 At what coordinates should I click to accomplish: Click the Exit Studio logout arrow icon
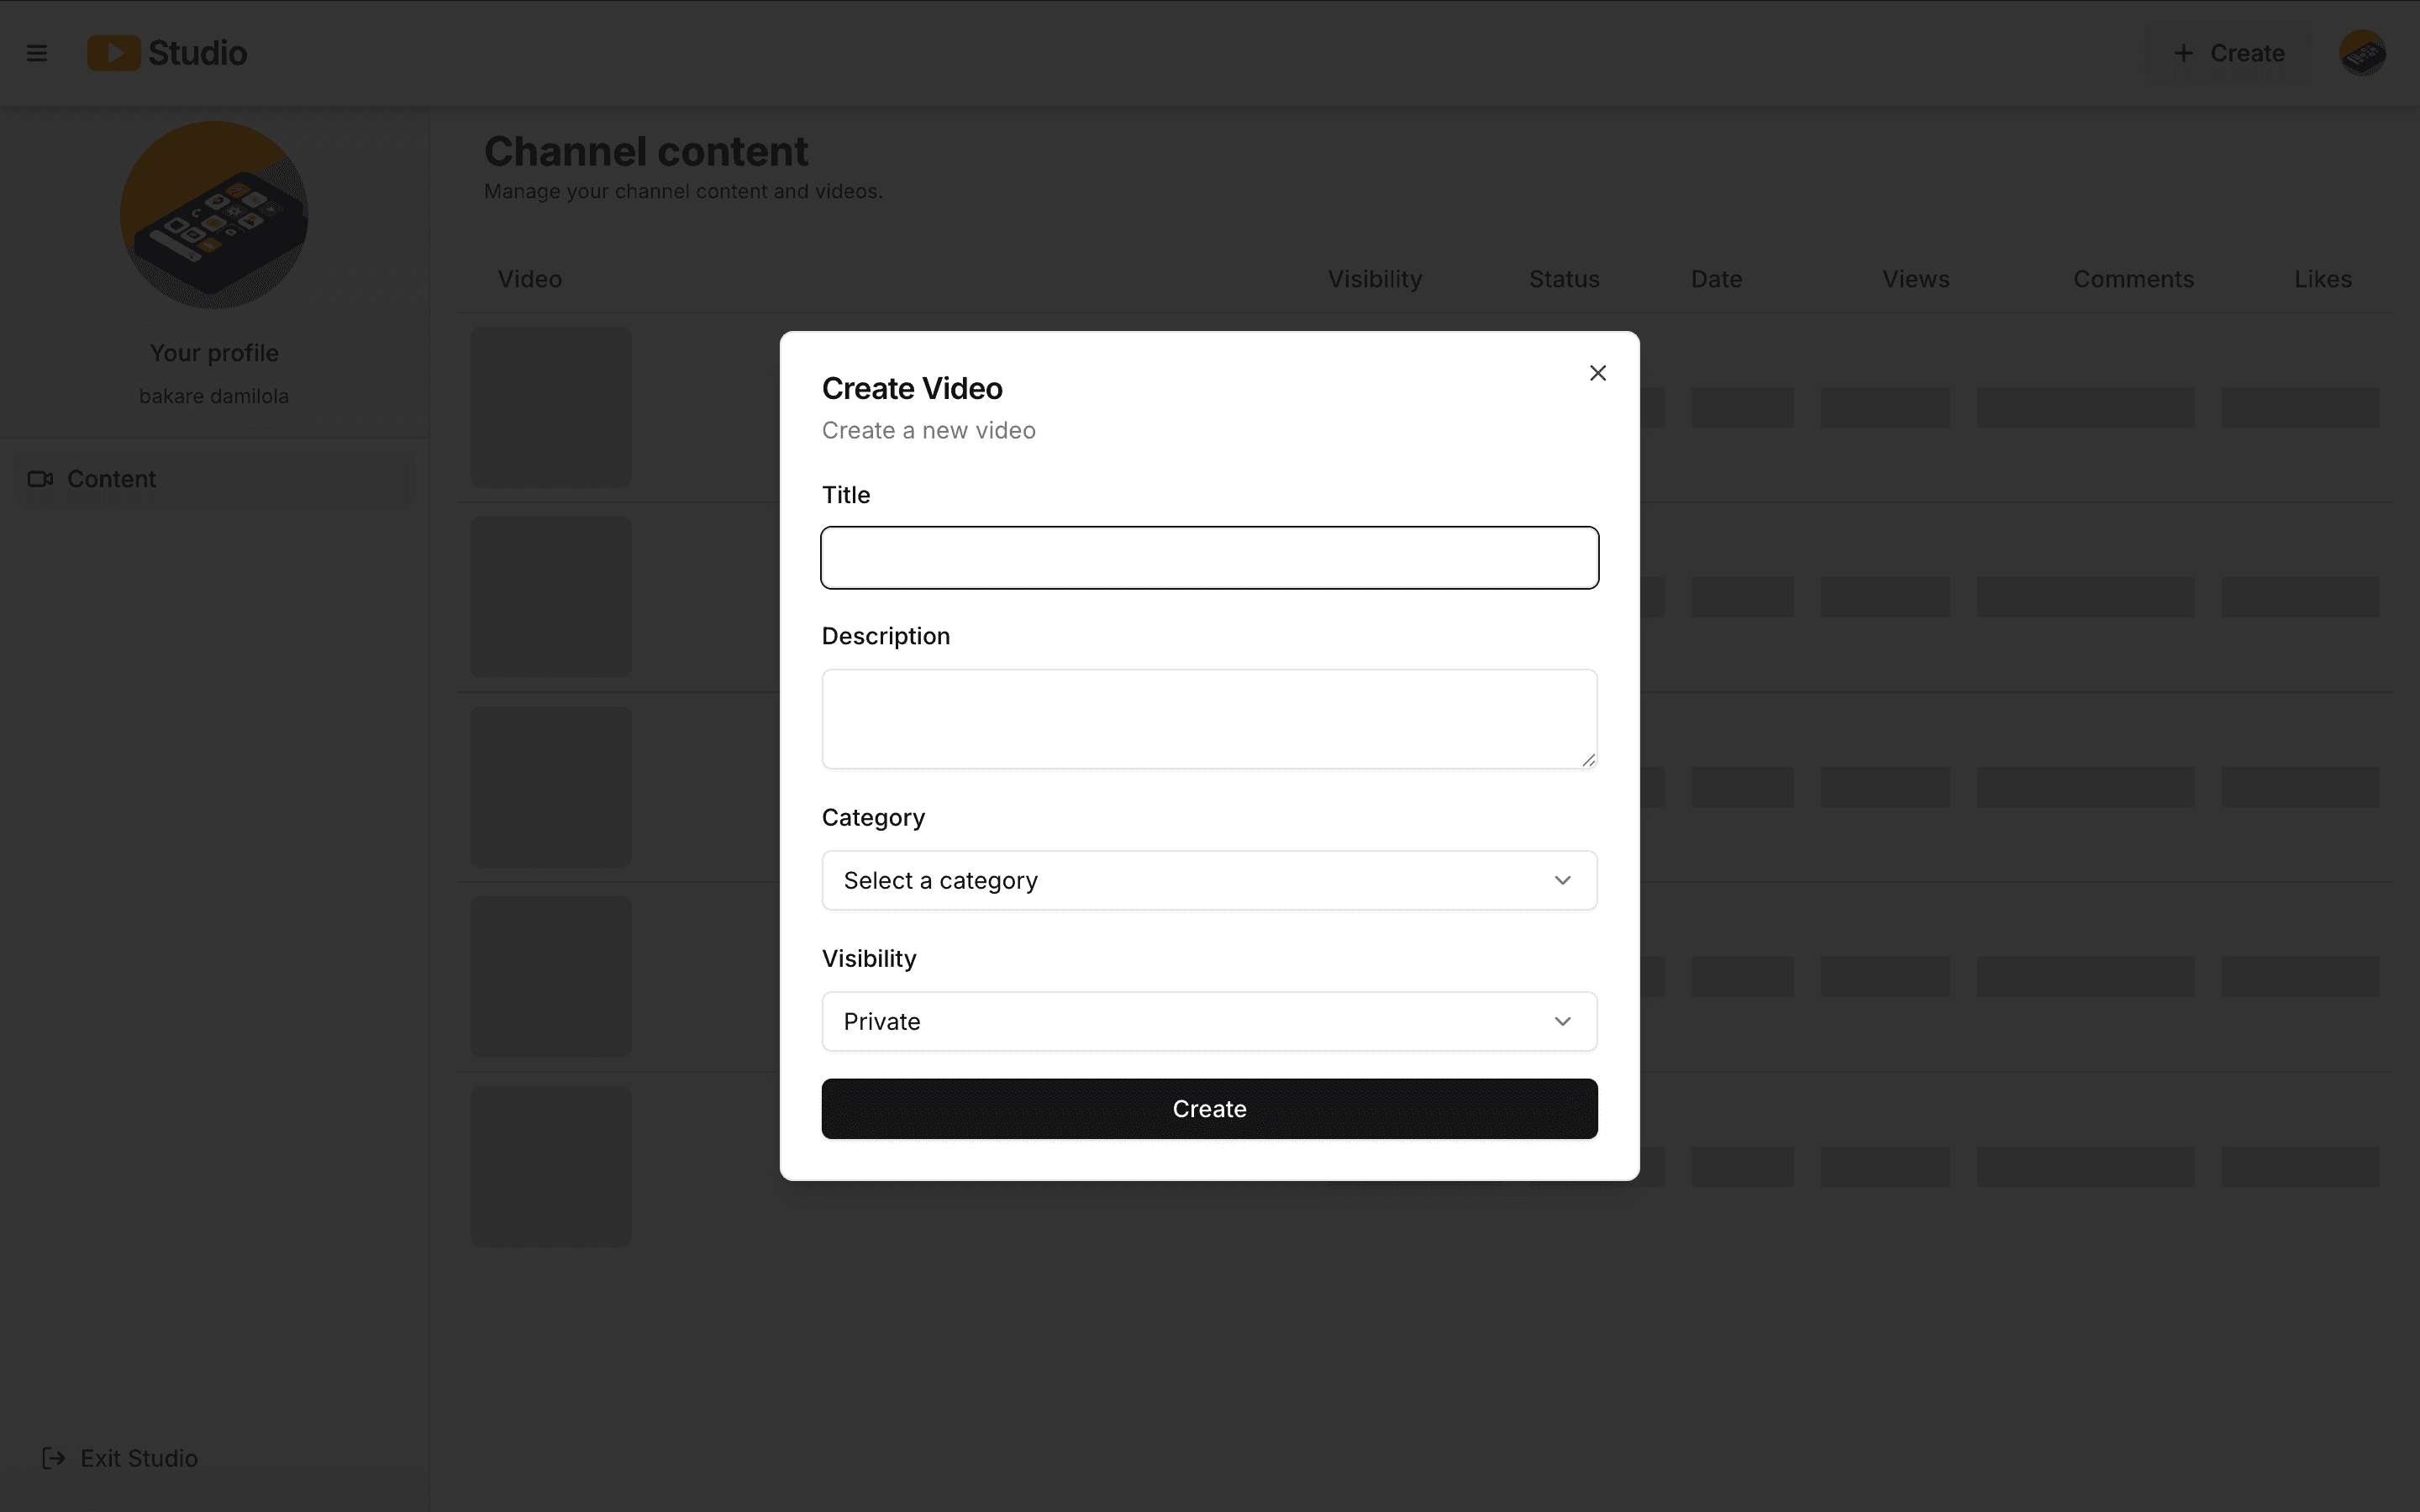click(x=54, y=1458)
